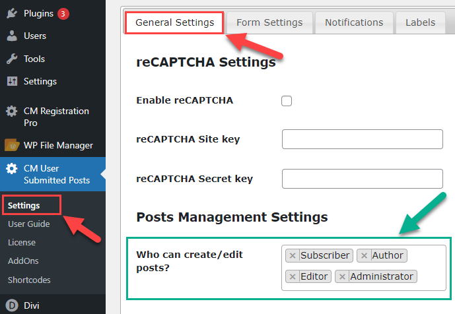Click the Editor role label
The width and height of the screenshot is (455, 314).
point(314,276)
